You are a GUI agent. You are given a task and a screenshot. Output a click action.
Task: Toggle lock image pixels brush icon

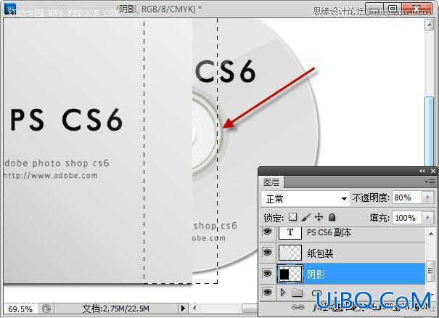[x=306, y=217]
